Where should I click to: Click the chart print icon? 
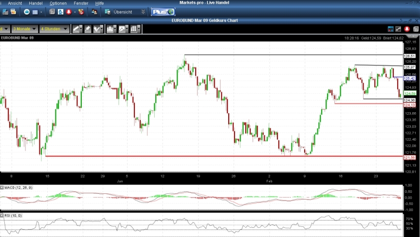110,29
